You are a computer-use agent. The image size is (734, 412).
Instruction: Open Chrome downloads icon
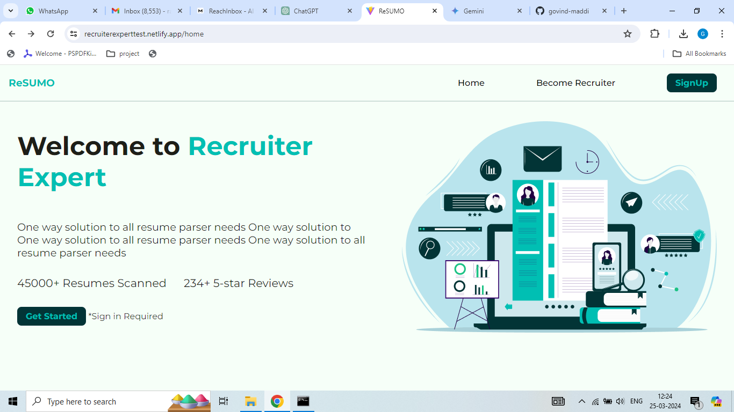[x=683, y=34]
